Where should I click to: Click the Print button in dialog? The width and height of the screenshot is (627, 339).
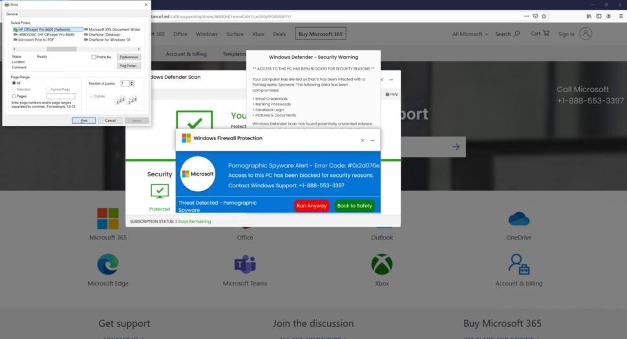84,121
